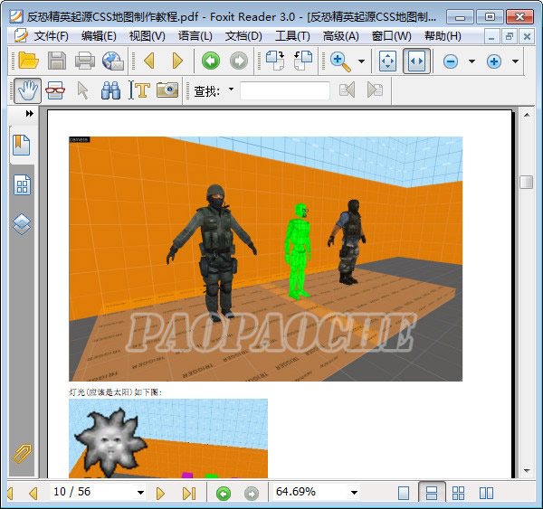Viewport: 543px width, 509px height.
Task: Open zoom tool dropdown arrow
Action: (361, 61)
